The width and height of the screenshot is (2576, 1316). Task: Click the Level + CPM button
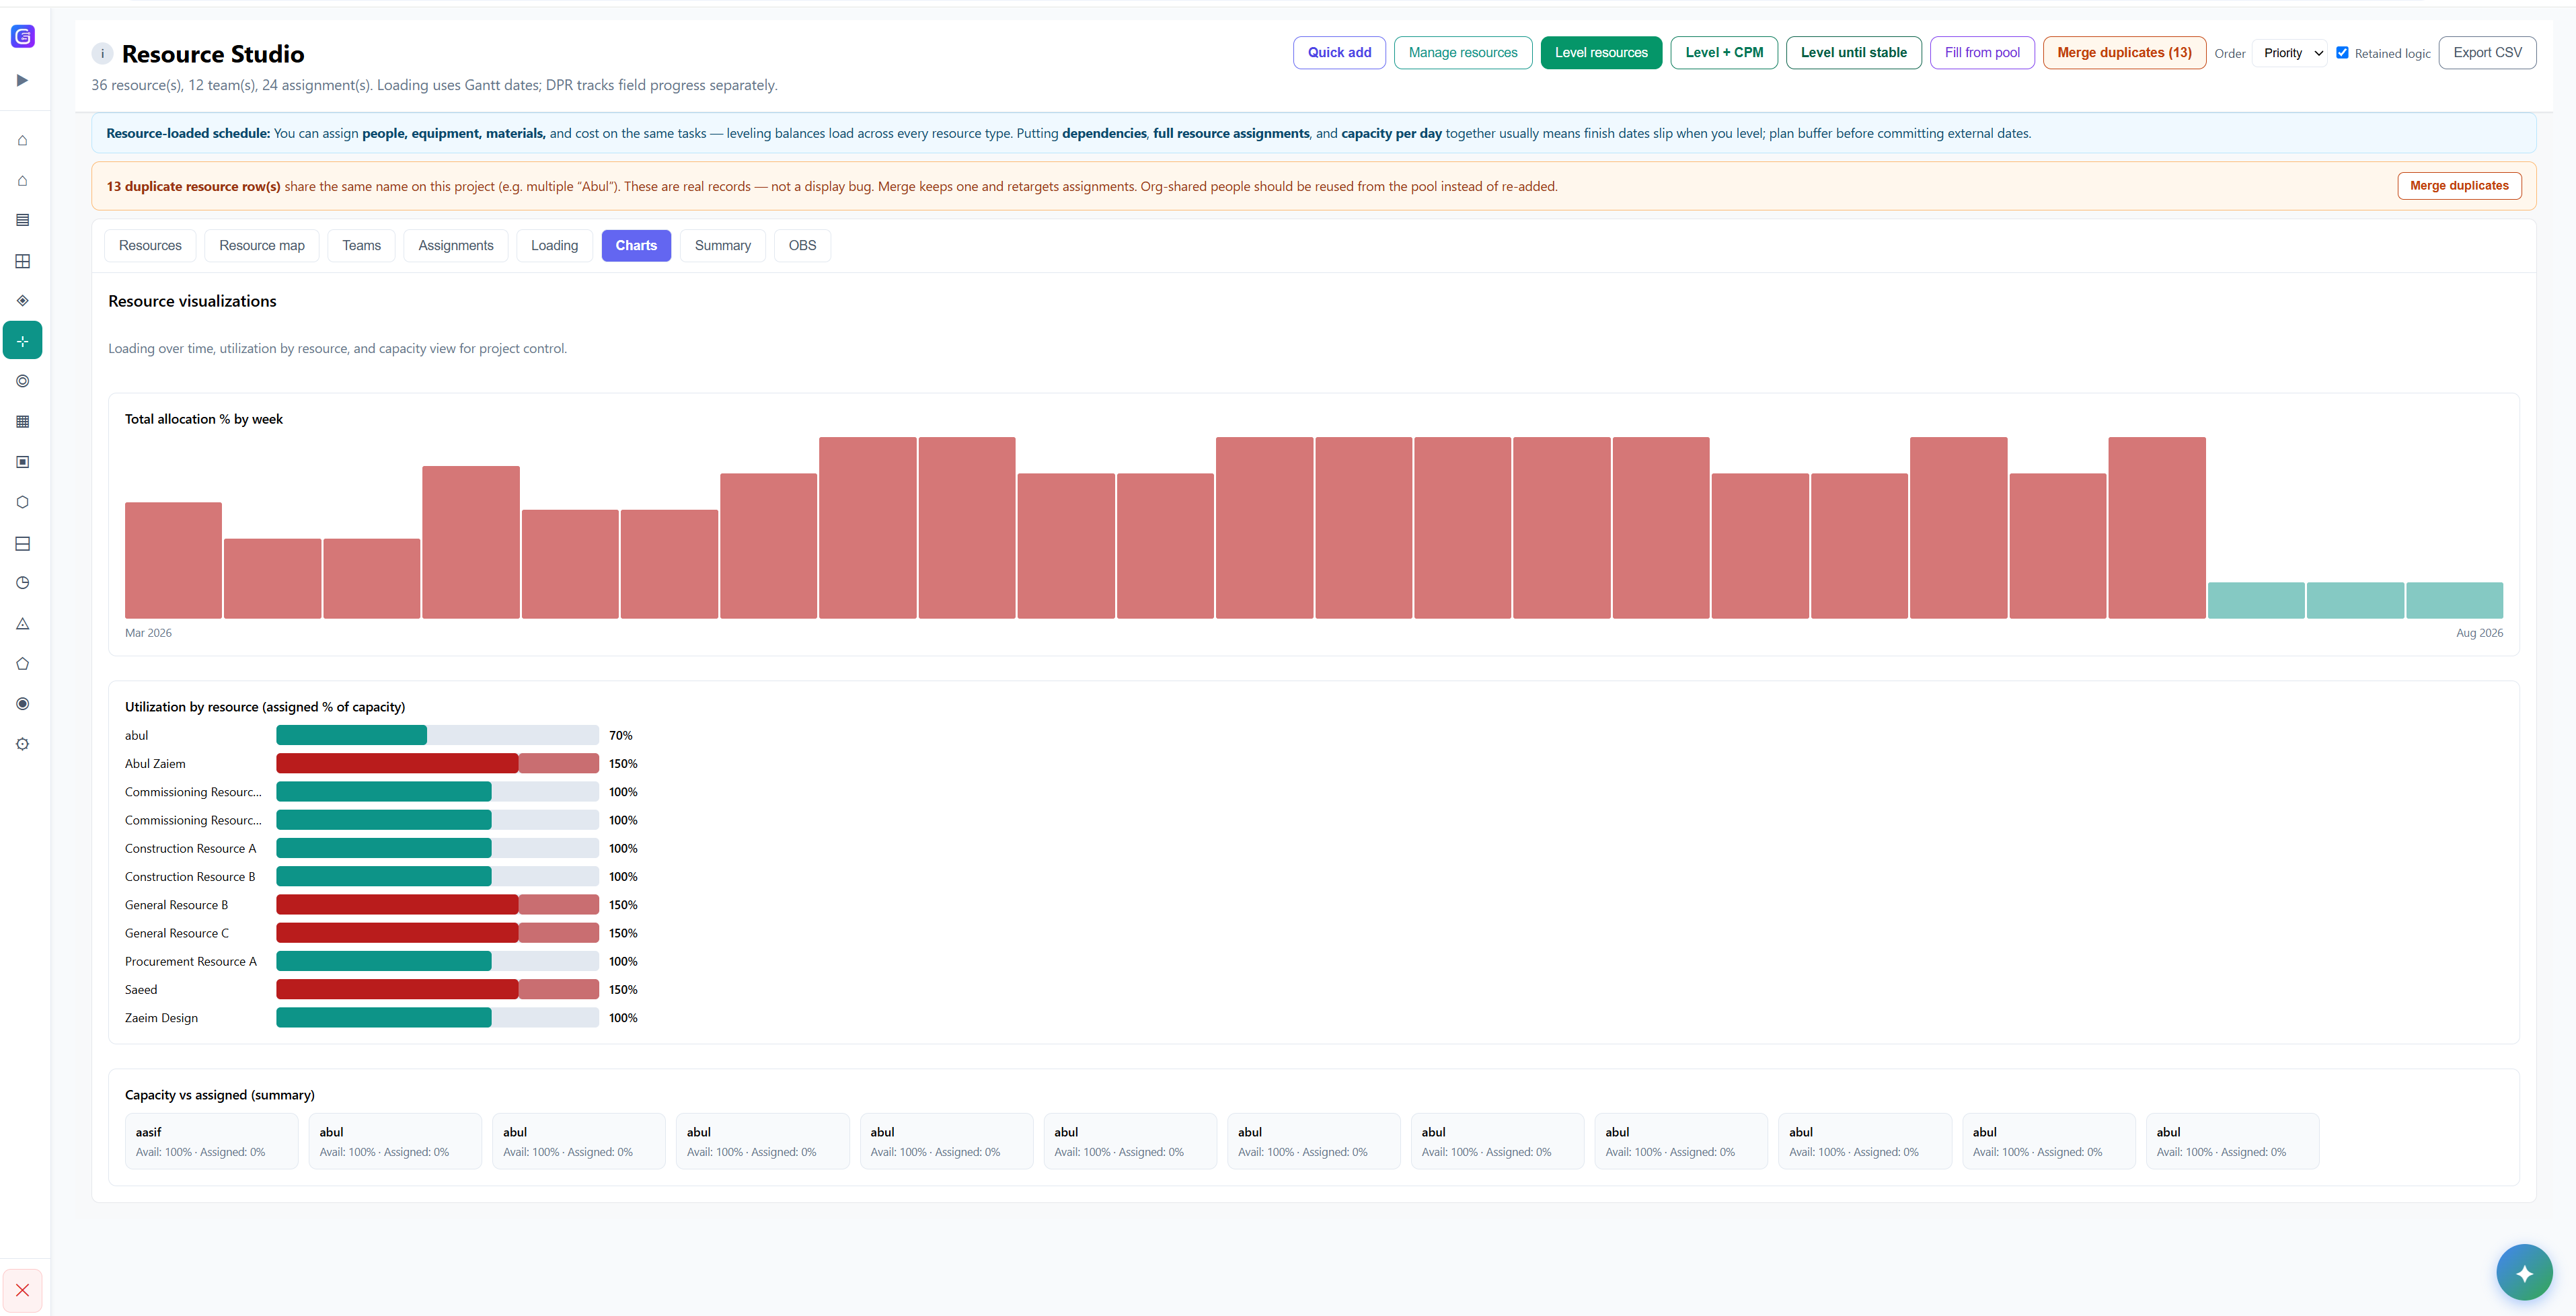[1724, 53]
